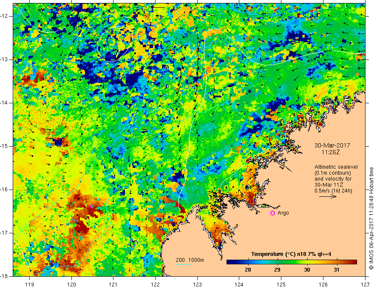Click the '11:26Z' time label
The image size is (374, 289).
330,152
